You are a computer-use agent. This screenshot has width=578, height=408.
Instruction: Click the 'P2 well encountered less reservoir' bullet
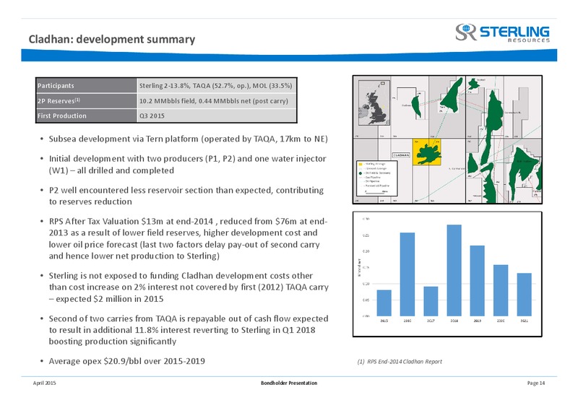coord(186,196)
